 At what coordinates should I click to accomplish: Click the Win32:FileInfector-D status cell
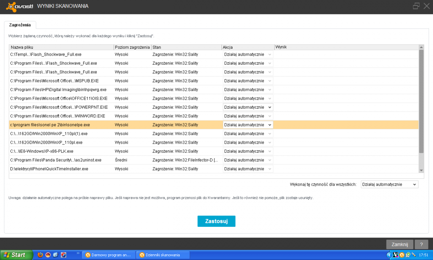point(185,160)
